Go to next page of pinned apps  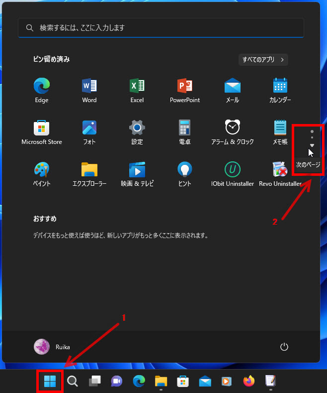click(x=312, y=145)
